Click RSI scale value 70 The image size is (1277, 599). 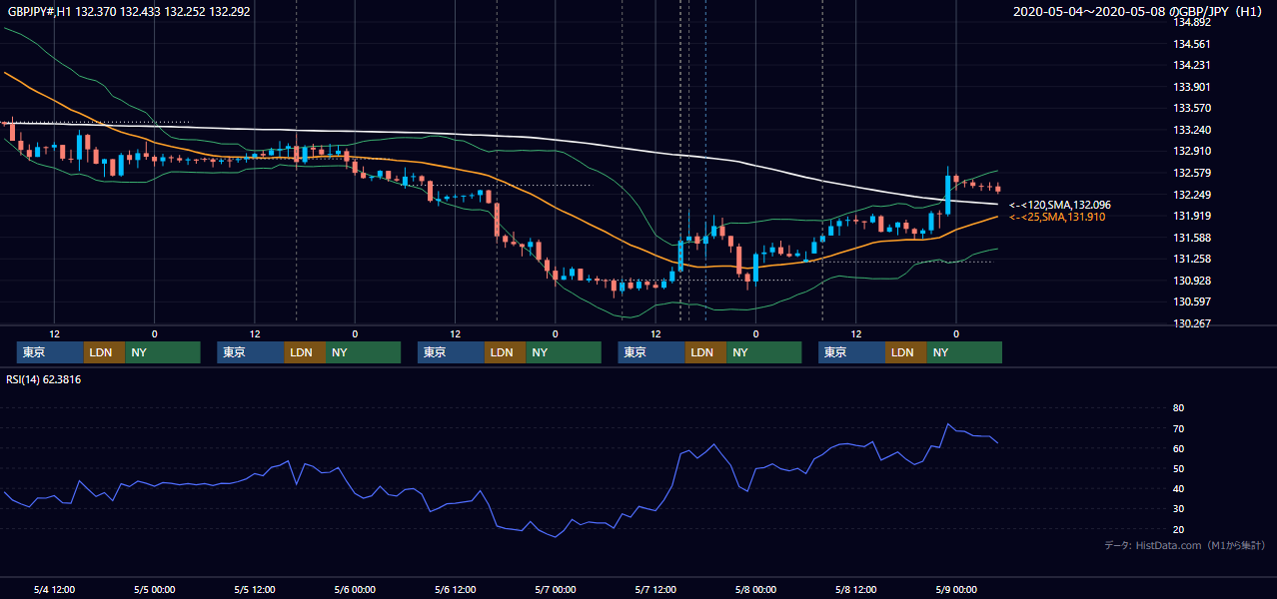(1179, 428)
